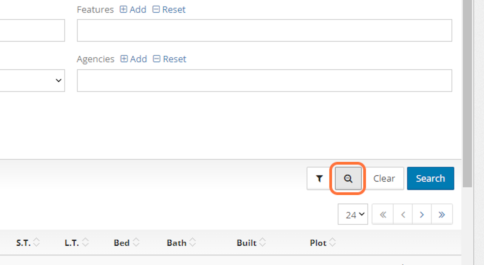Jump to last results page
The width and height of the screenshot is (484, 265).
click(x=442, y=214)
